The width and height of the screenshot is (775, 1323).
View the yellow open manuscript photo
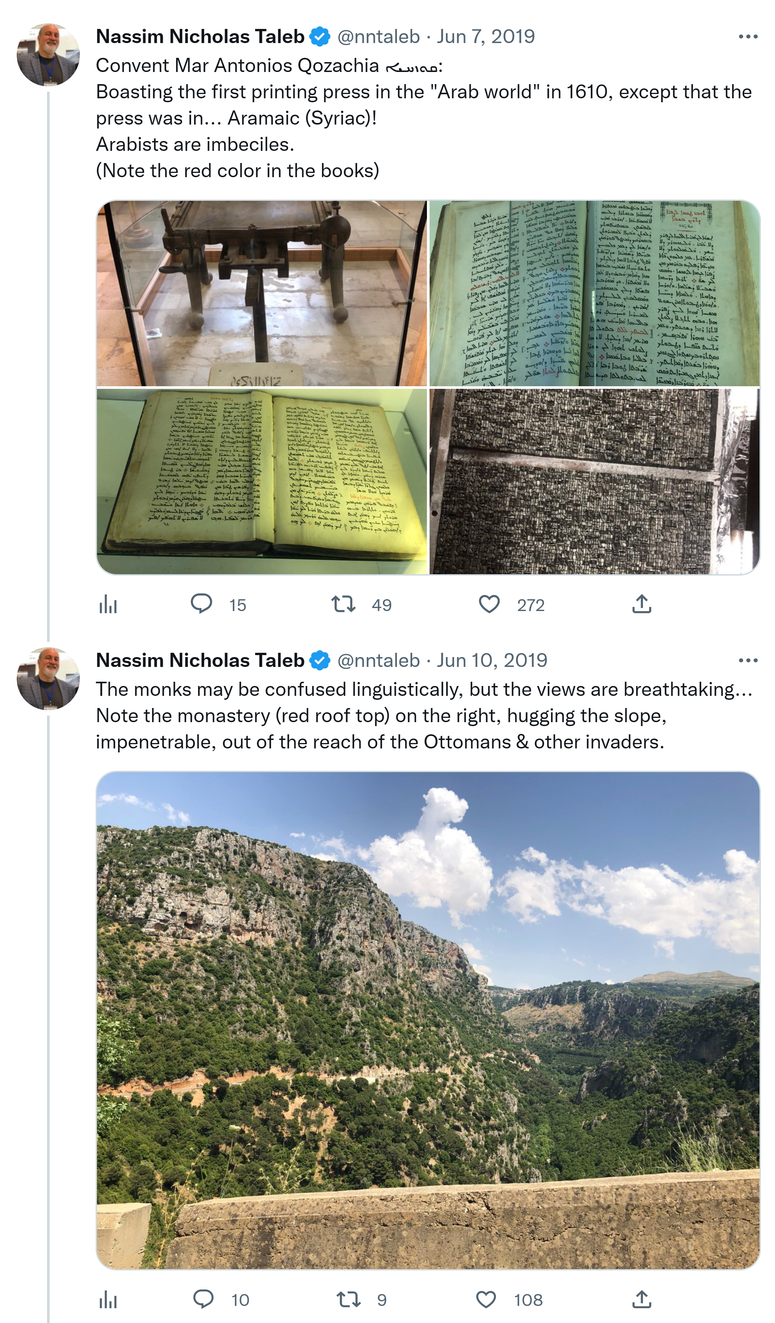coord(262,482)
